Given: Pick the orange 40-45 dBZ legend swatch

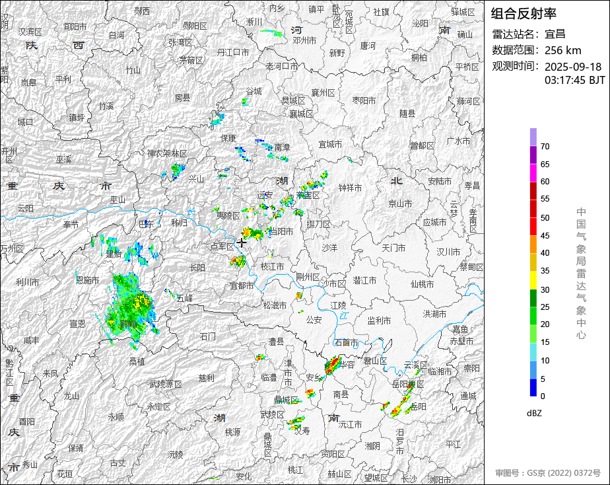Looking at the screenshot, I should tap(533, 244).
